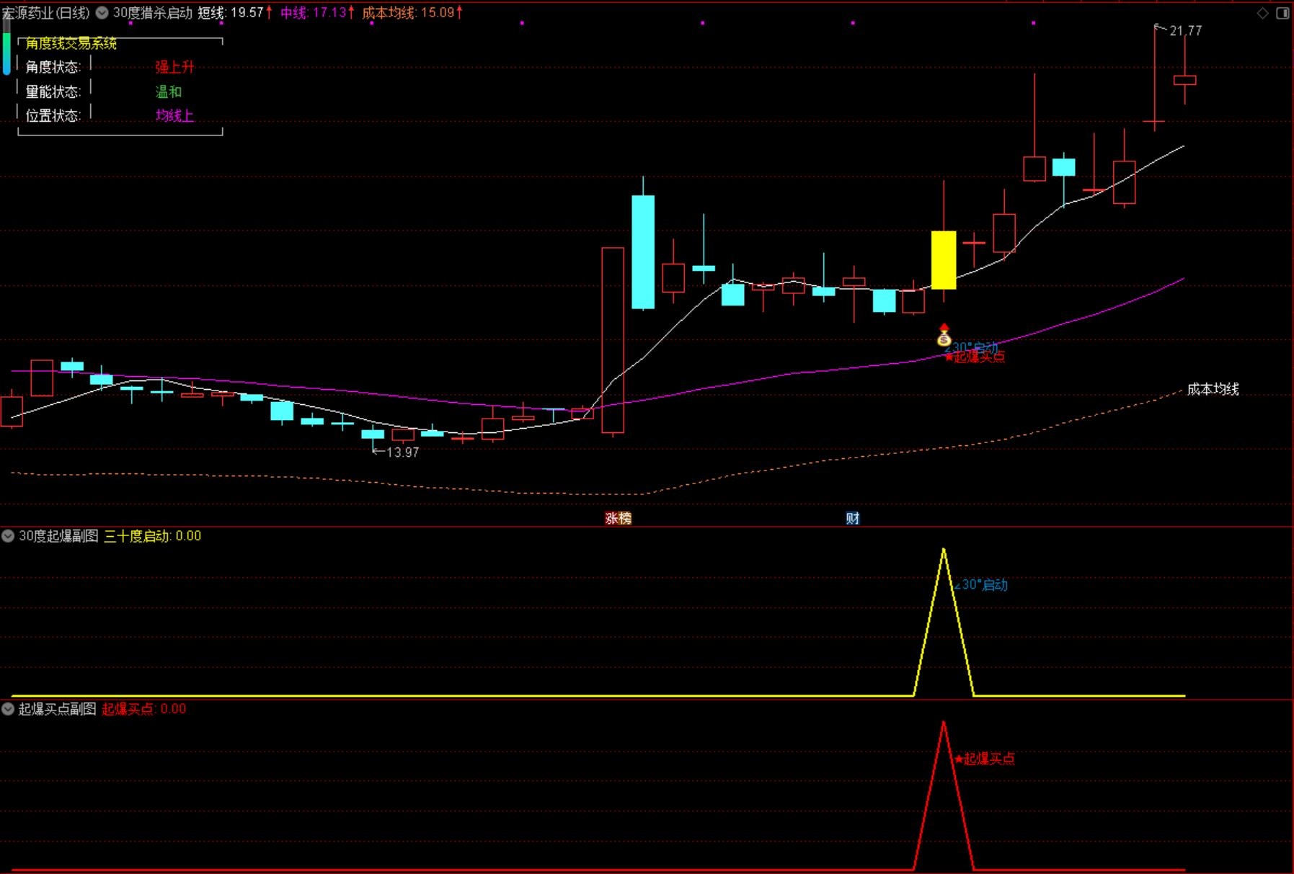Select the stock title 宏源药业(日线)
Image resolution: width=1294 pixels, height=874 pixels.
coord(45,12)
